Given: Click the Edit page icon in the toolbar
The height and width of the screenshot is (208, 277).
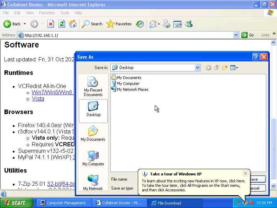Looking at the screenshot, I should coord(177,24).
